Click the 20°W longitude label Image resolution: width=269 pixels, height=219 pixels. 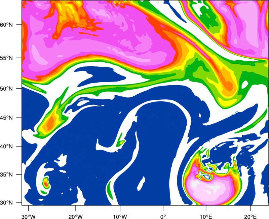tap(75, 217)
